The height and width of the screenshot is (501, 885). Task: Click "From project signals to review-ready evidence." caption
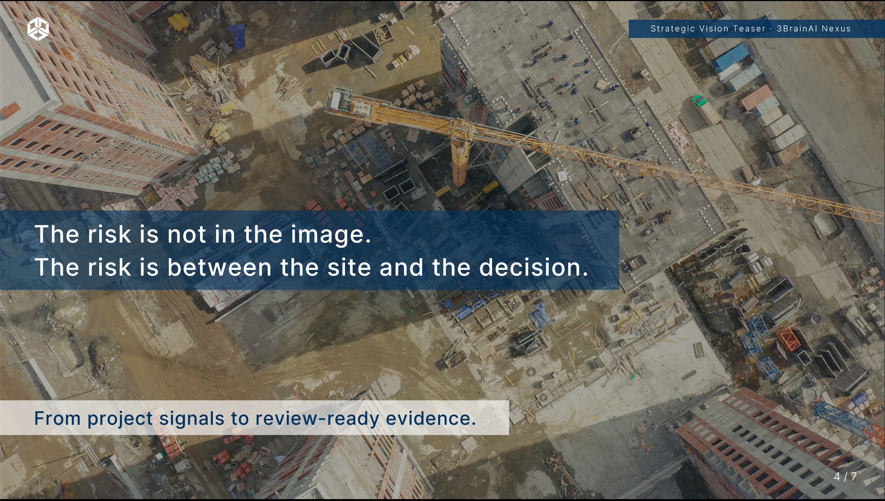tap(255, 419)
